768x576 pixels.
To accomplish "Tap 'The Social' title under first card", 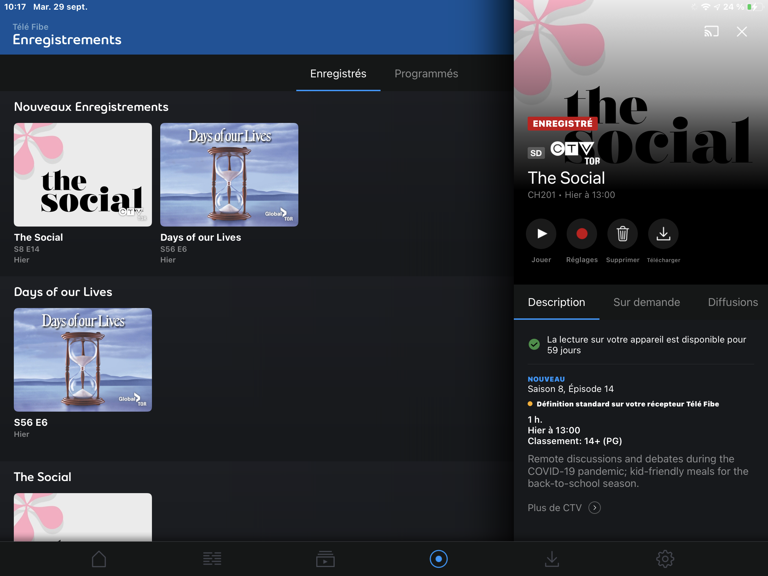I will point(39,237).
